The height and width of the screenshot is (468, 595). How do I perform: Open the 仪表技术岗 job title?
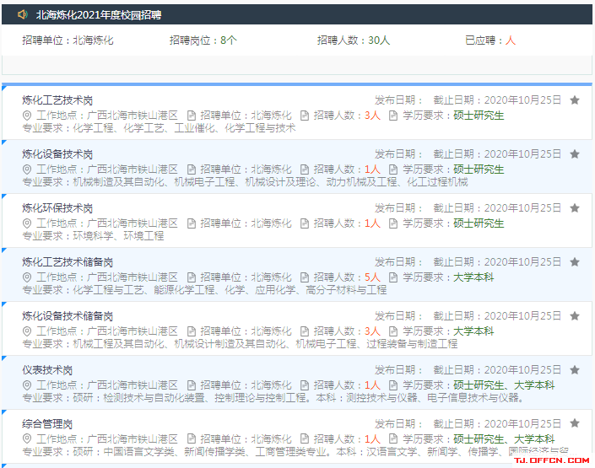(x=47, y=370)
